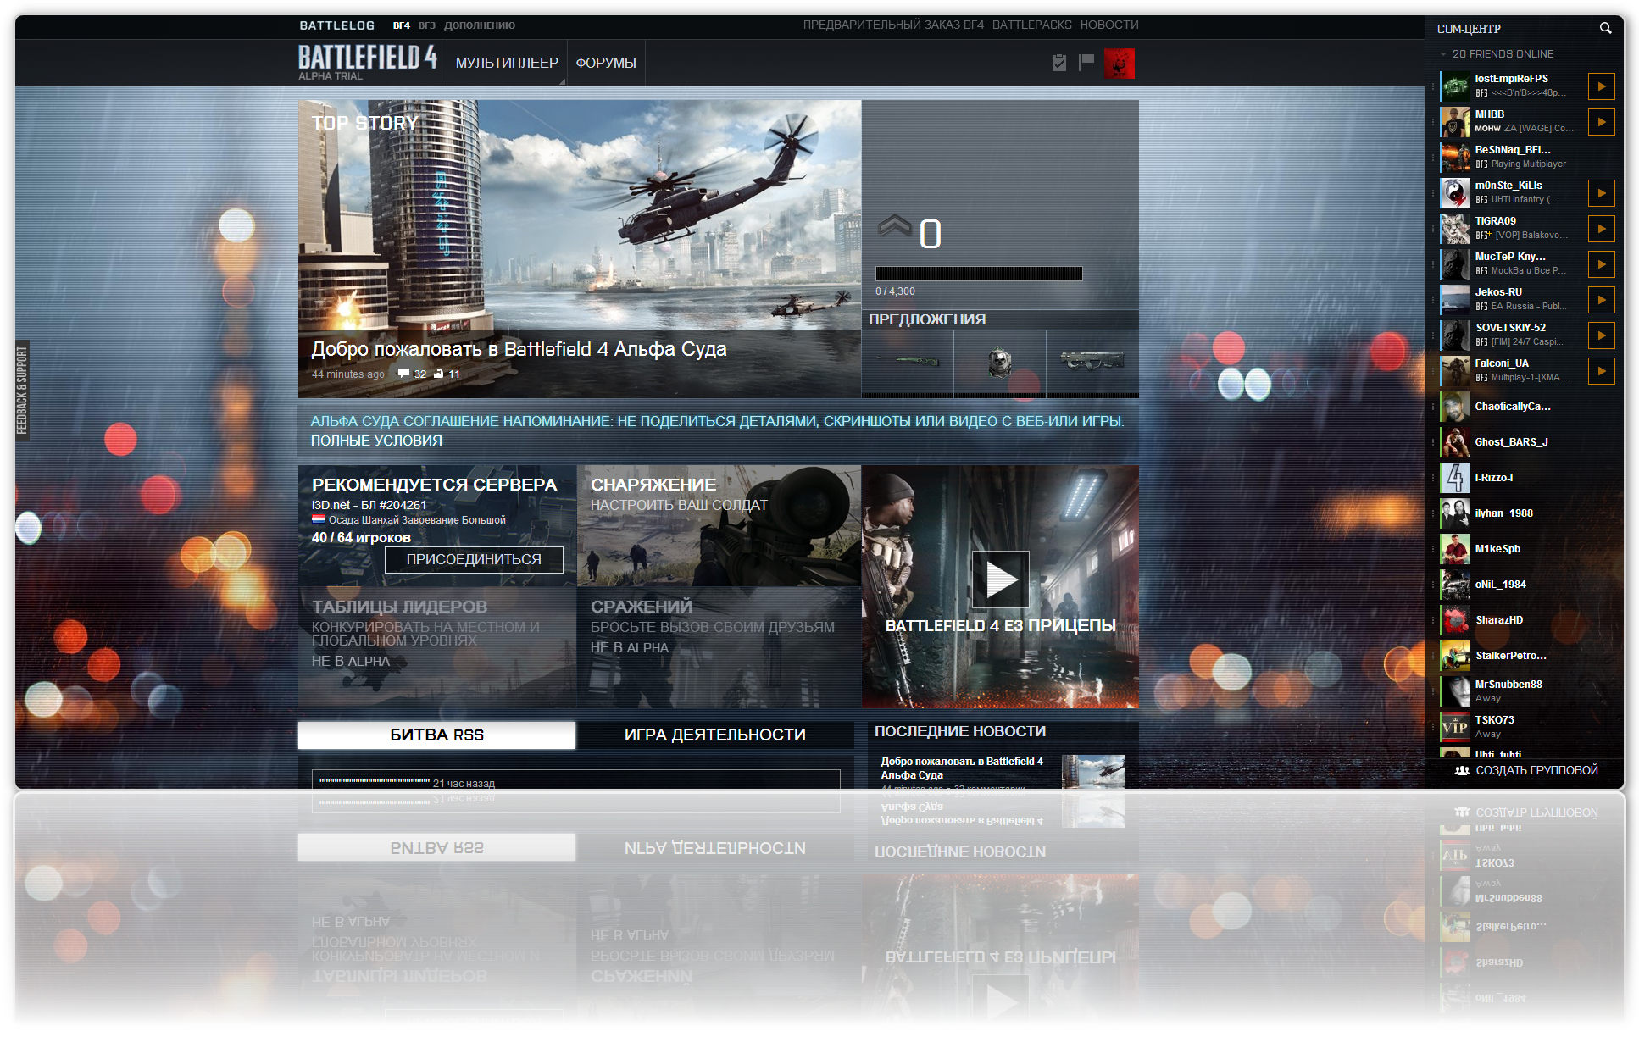Play the Battlefield 4 E3 video

pos(1000,579)
